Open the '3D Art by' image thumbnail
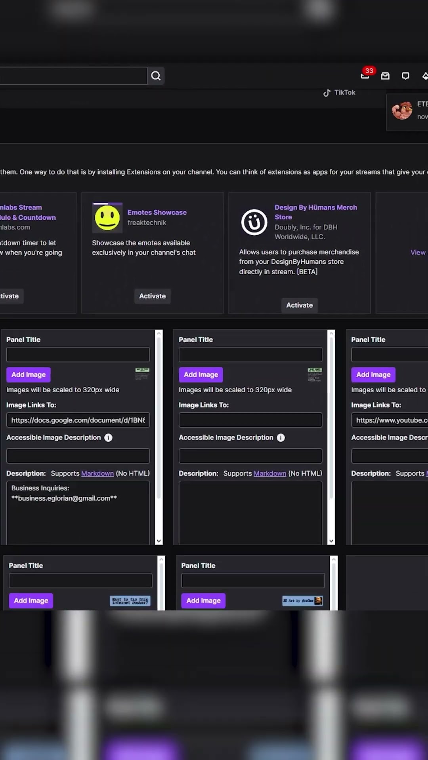The width and height of the screenshot is (428, 760). [x=302, y=600]
